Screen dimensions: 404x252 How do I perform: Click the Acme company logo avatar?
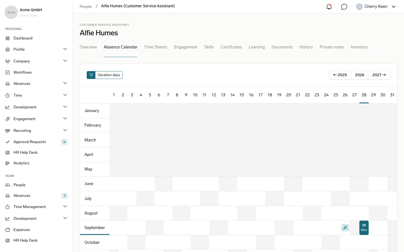pyautogui.click(x=11, y=12)
